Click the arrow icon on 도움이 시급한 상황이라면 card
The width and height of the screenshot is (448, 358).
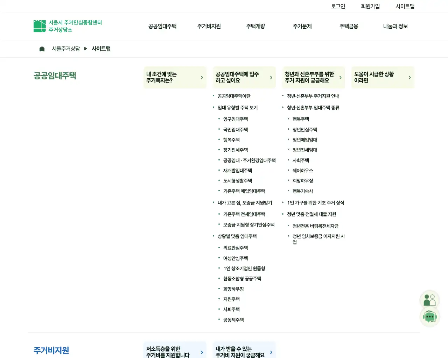pyautogui.click(x=409, y=77)
